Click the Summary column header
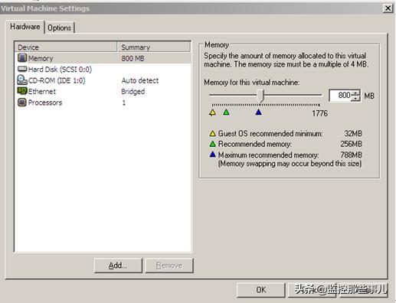Screen dimensions: 396x303 [x=154, y=47]
